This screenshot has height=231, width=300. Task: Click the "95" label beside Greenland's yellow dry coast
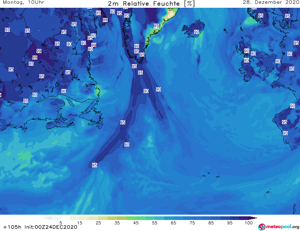point(156,26)
